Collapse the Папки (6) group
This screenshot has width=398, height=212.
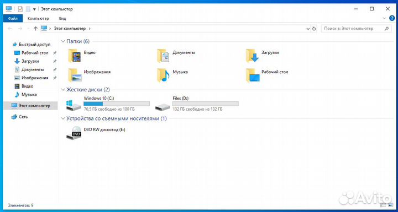coord(63,41)
